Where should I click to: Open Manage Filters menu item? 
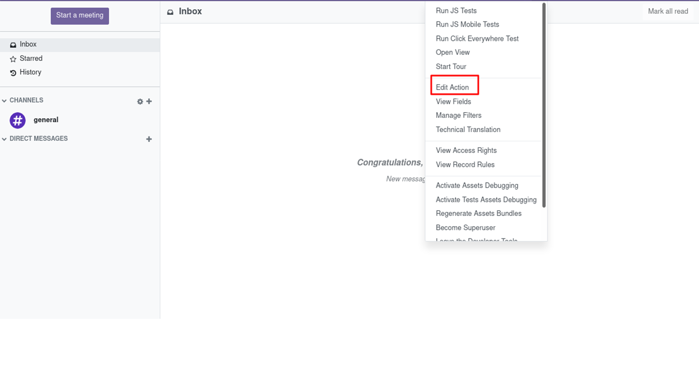coord(458,116)
